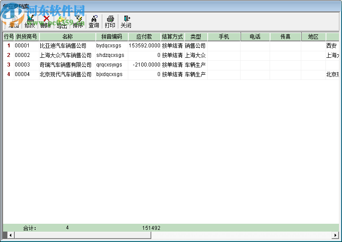This screenshot has width=342, height=242.
Task: Click payable amount -2100.0000
Action: point(147,65)
